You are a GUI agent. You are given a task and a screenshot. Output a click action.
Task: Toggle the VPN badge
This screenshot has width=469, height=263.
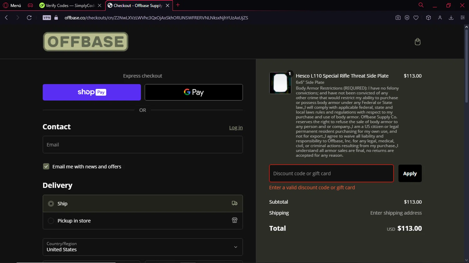click(47, 18)
